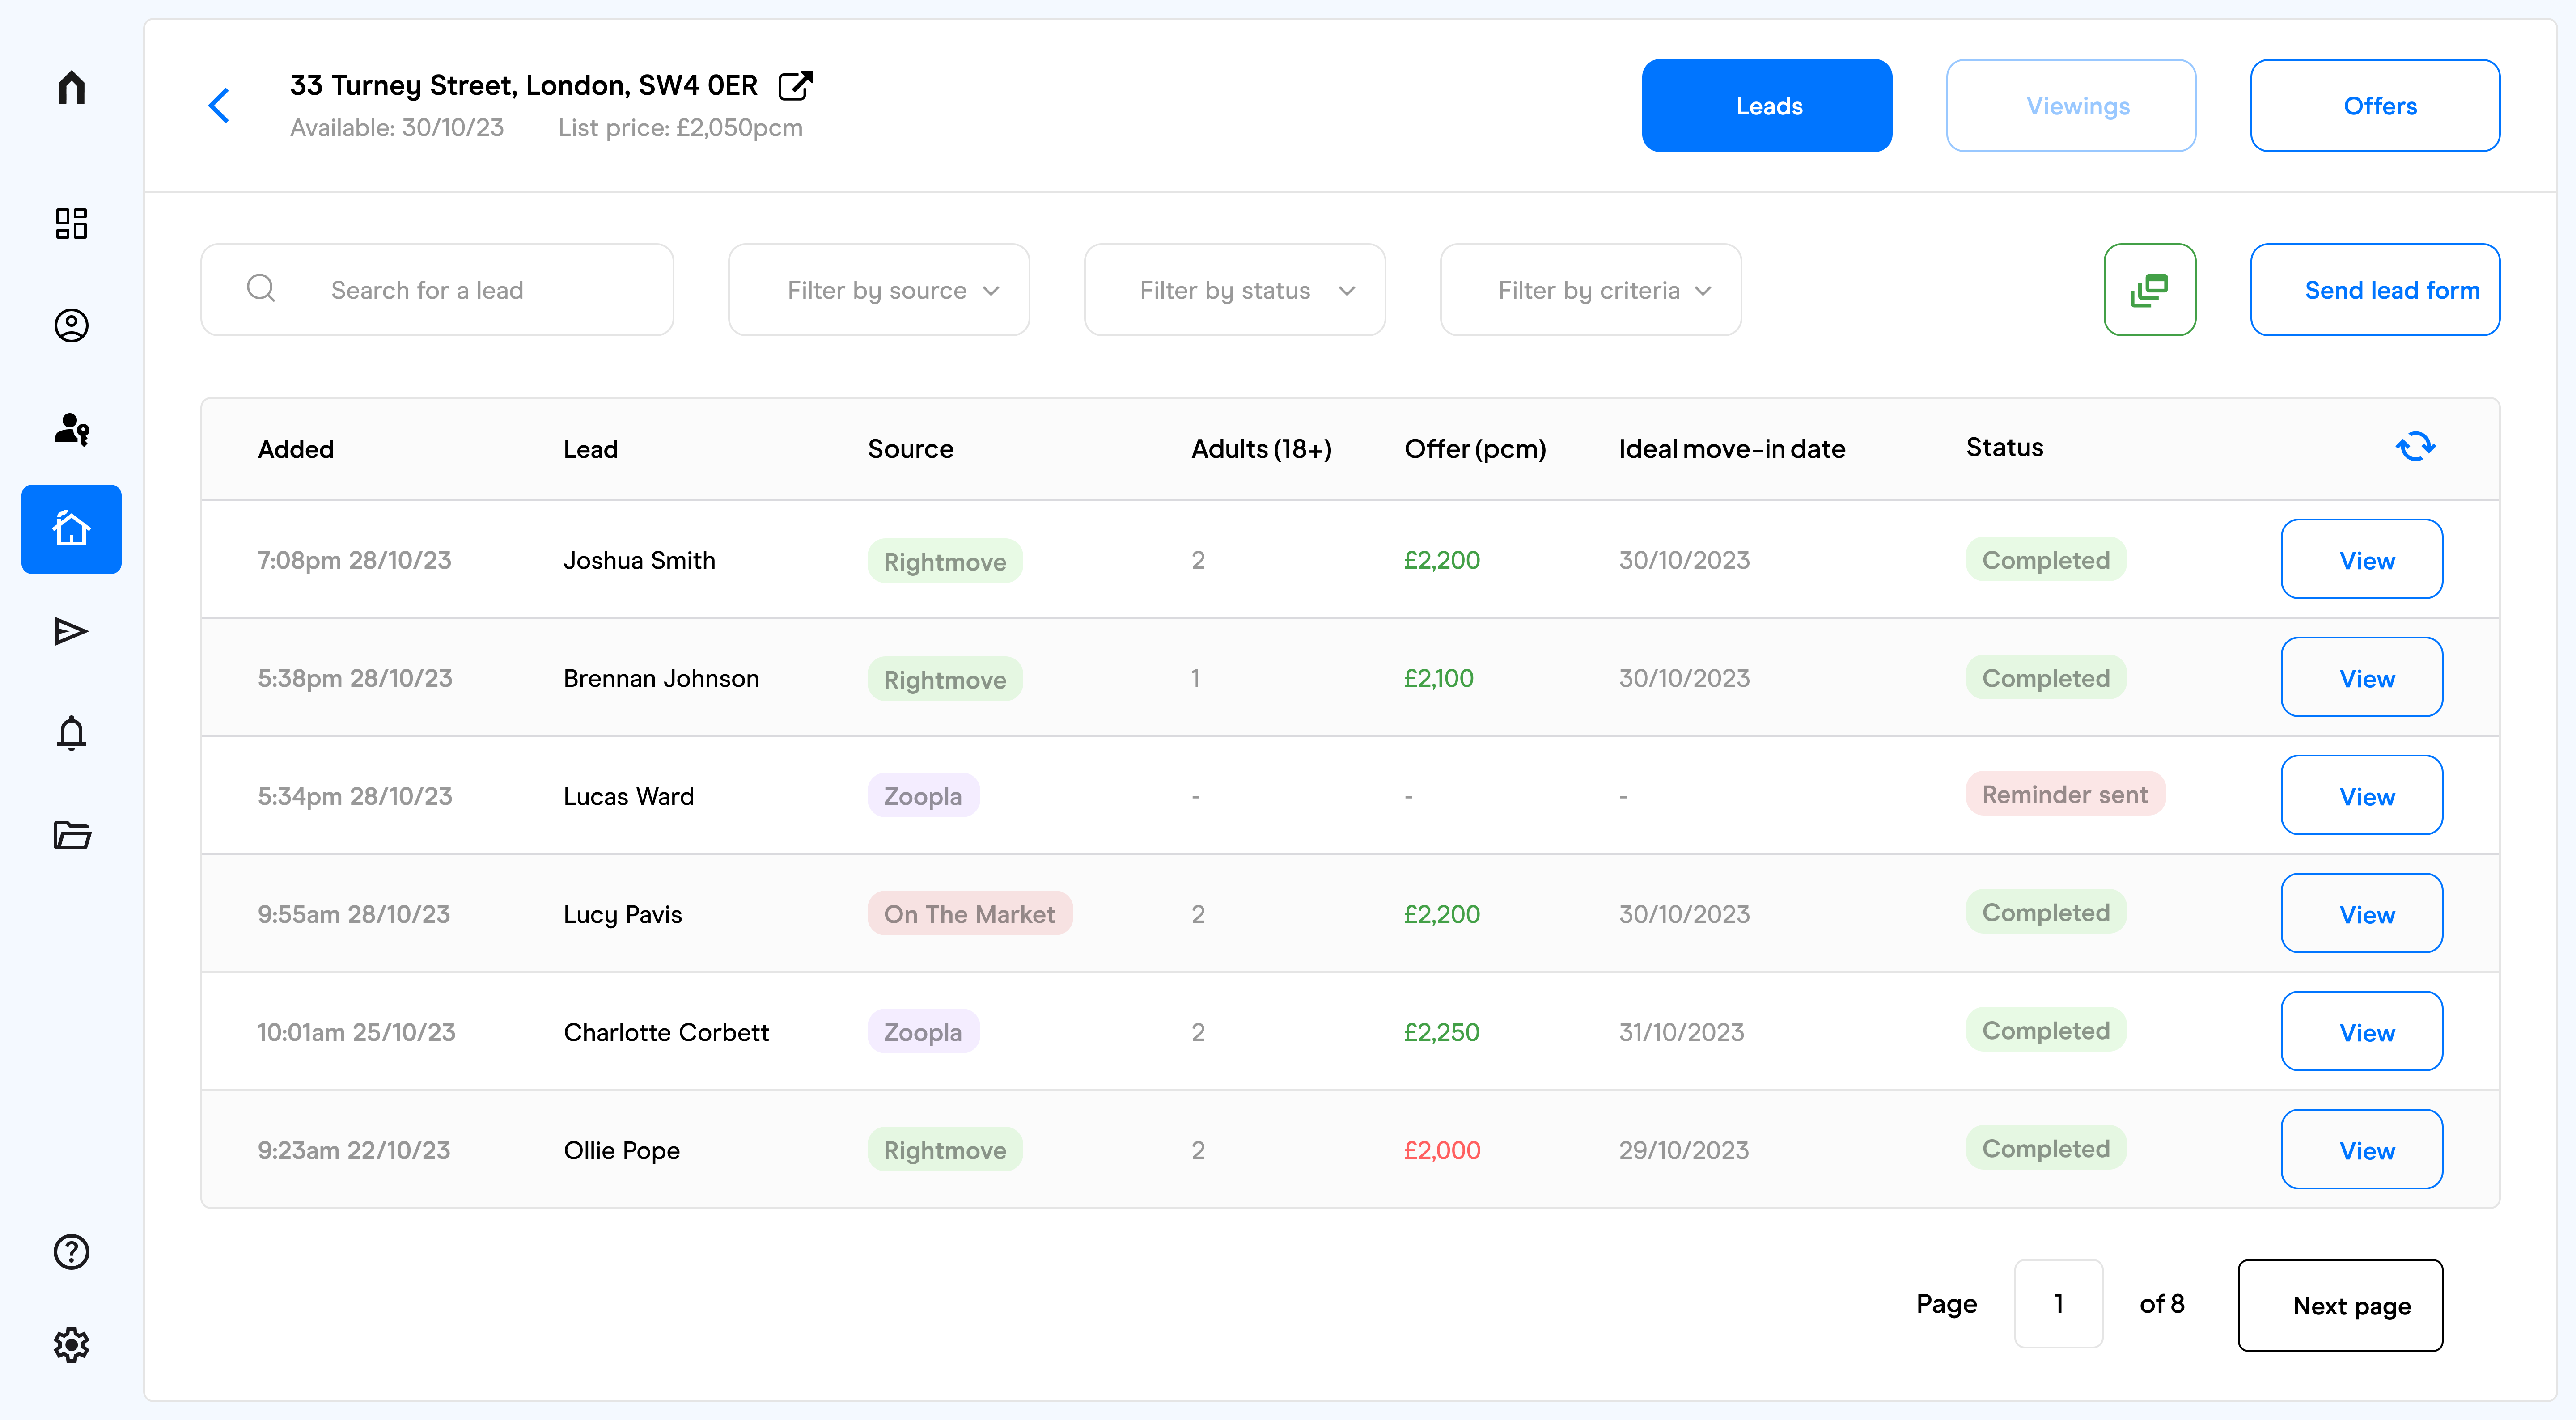View Lucy Pavis's lead details

[2362, 913]
